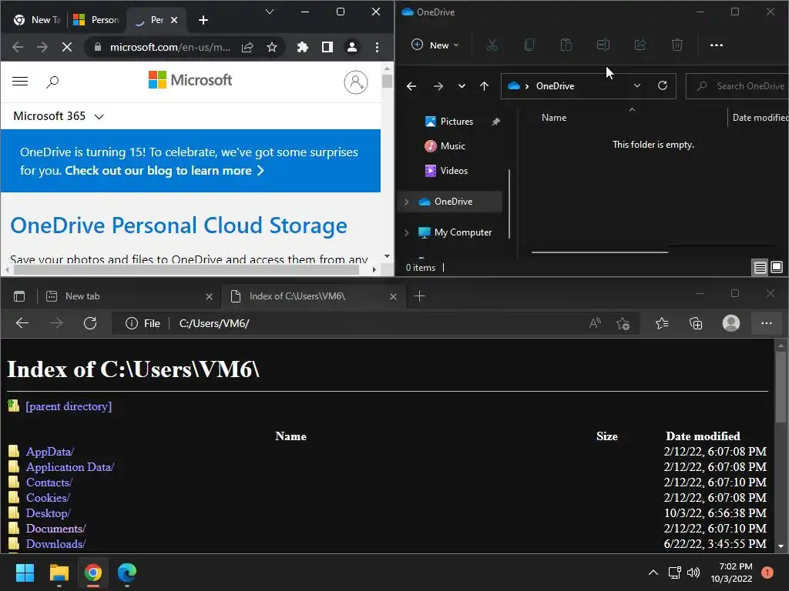This screenshot has height=591, width=789.
Task: Click Copy icon in OneDrive toolbar
Action: (529, 45)
